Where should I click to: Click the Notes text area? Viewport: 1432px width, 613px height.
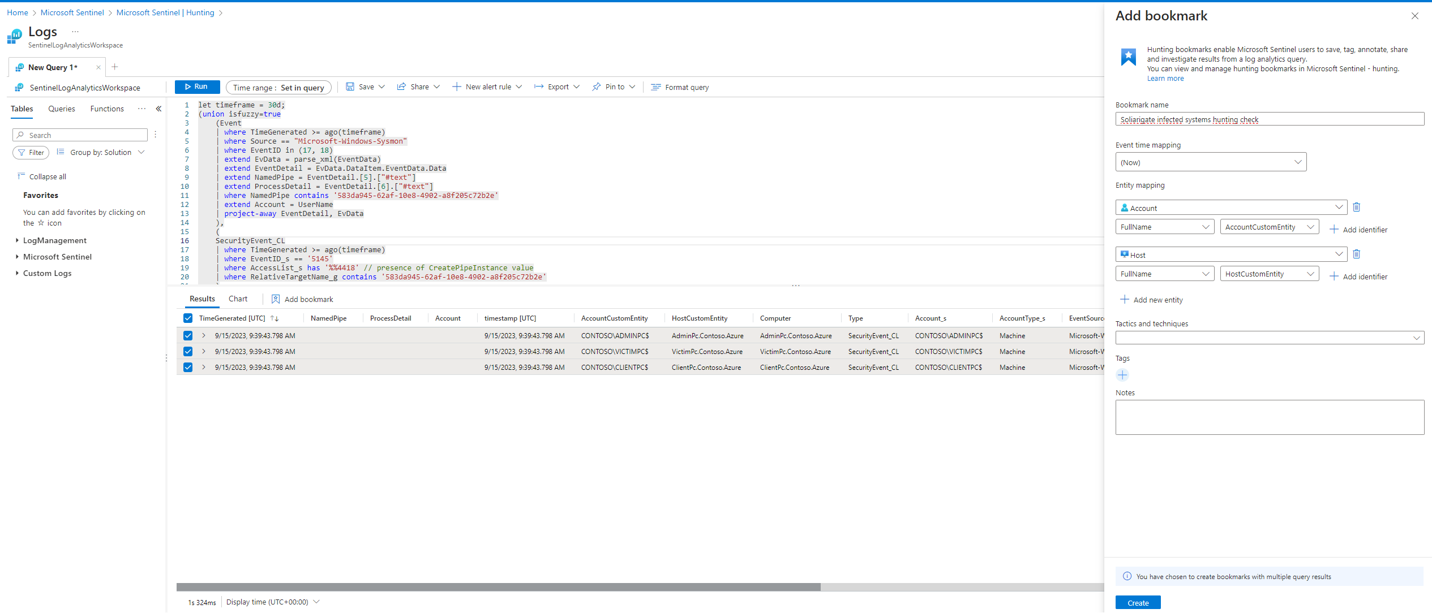pyautogui.click(x=1270, y=417)
